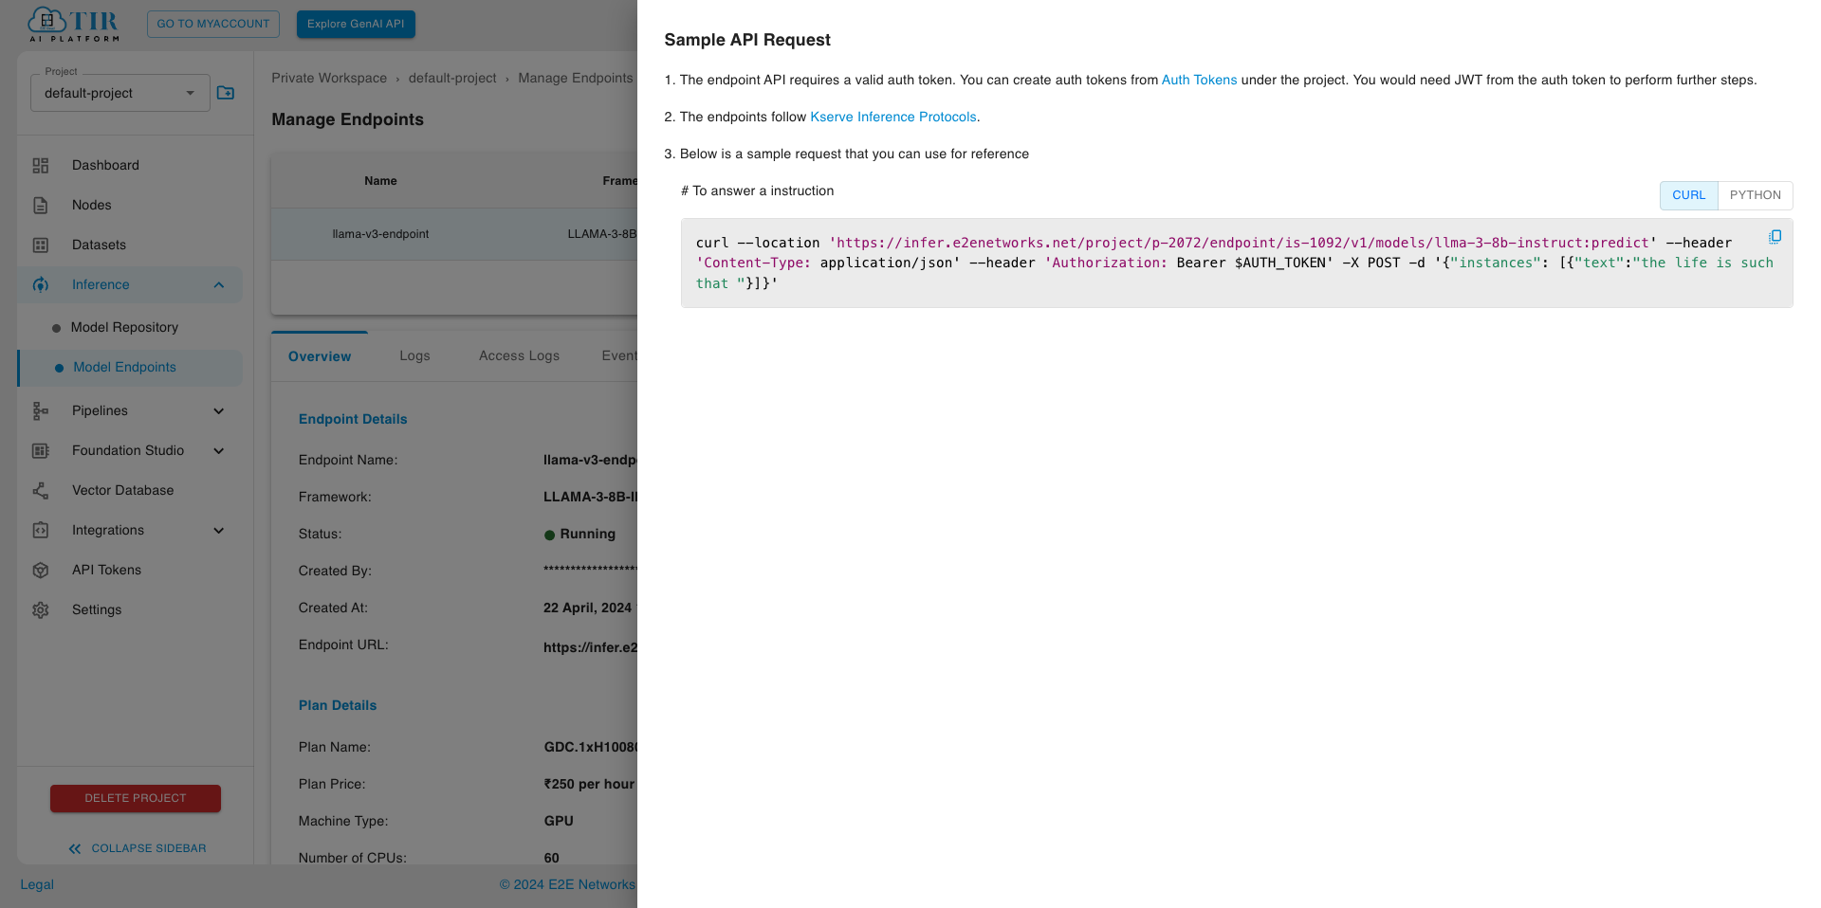Select Model Endpoints in sidebar
Screen dimensions: 1821x908
[130, 367]
